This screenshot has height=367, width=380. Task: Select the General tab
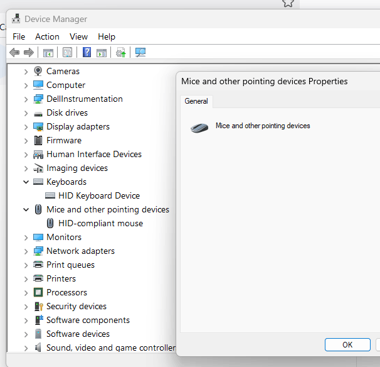click(x=196, y=101)
